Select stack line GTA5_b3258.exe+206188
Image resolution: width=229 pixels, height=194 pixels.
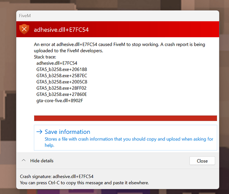click(x=62, y=69)
